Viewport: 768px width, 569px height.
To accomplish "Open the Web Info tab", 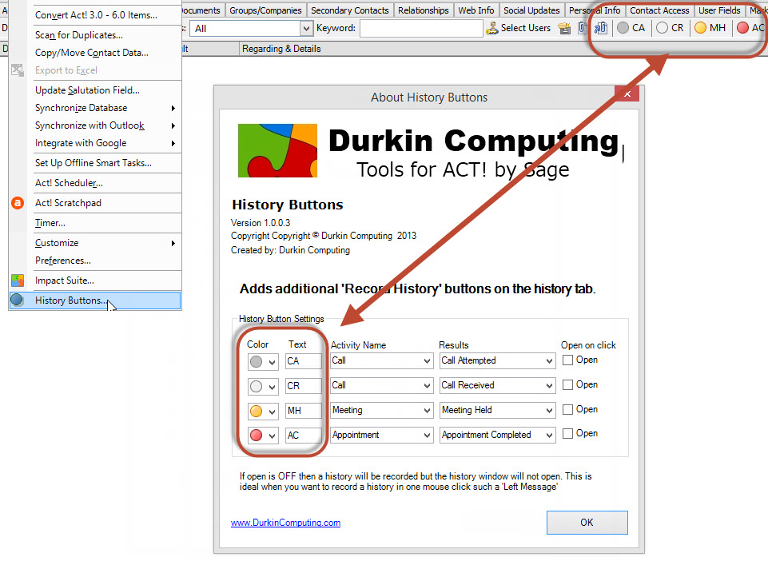I will (476, 10).
